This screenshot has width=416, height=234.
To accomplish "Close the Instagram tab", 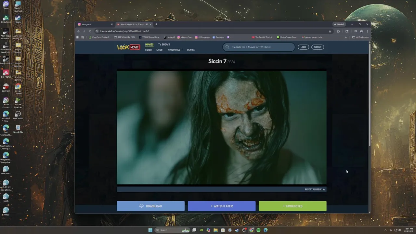I will point(112,24).
